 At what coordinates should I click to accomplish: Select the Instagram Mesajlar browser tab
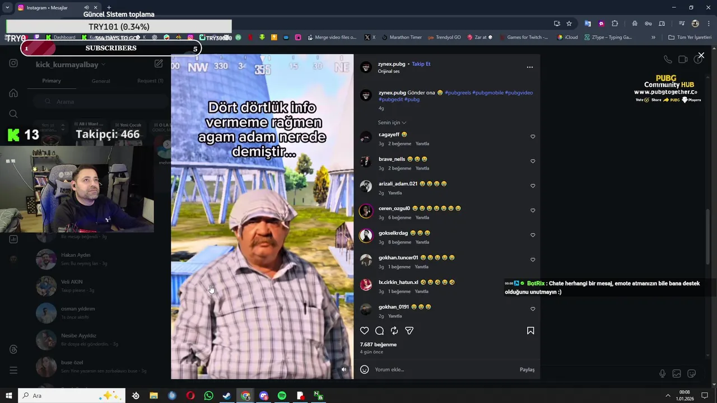pyautogui.click(x=57, y=8)
